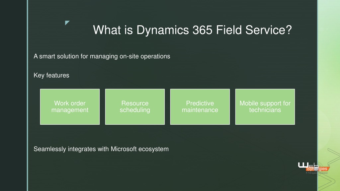Viewport: 340px width, 191px height.
Task: Select the Work order management box
Action: (x=70, y=107)
